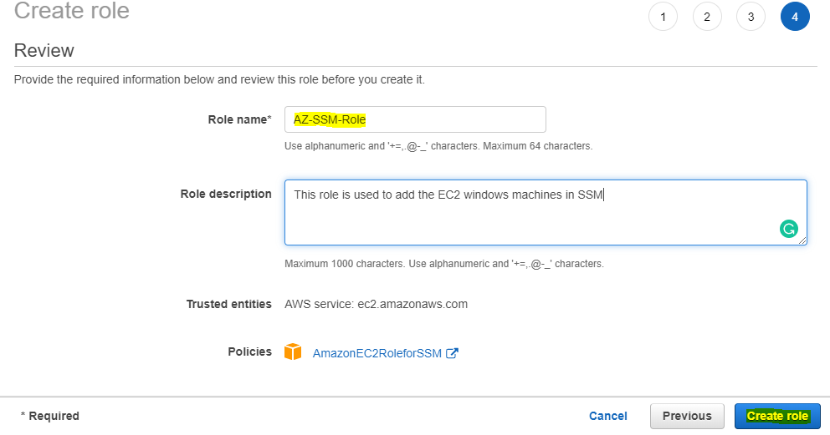This screenshot has width=830, height=435.
Task: Go to wizard step 1 circle
Action: coord(663,17)
